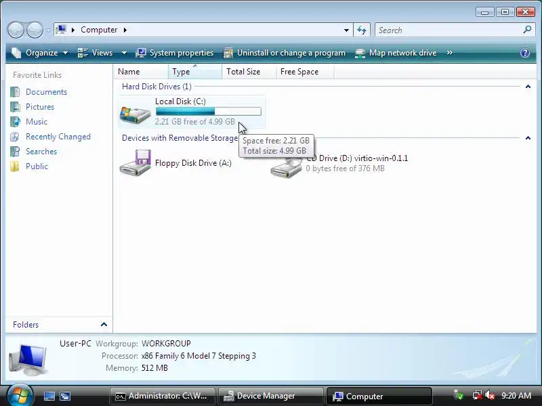Open Documents favorite link

[46, 92]
